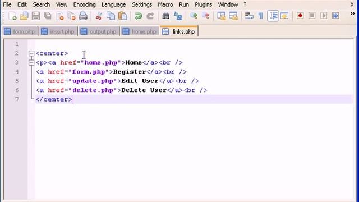
Task: Show all characters pilcrow icon
Action: [261, 16]
